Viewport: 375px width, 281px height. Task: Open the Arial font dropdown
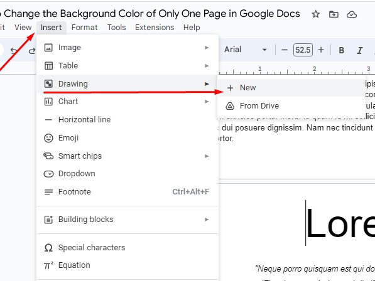click(246, 50)
